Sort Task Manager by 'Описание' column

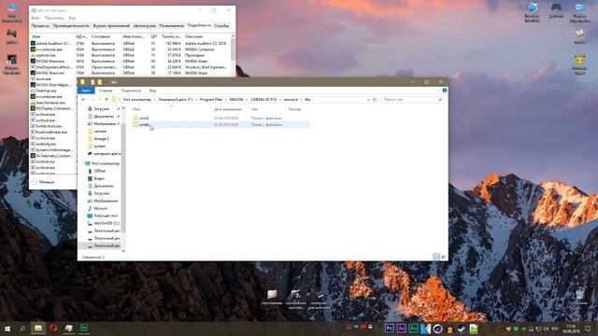click(193, 36)
